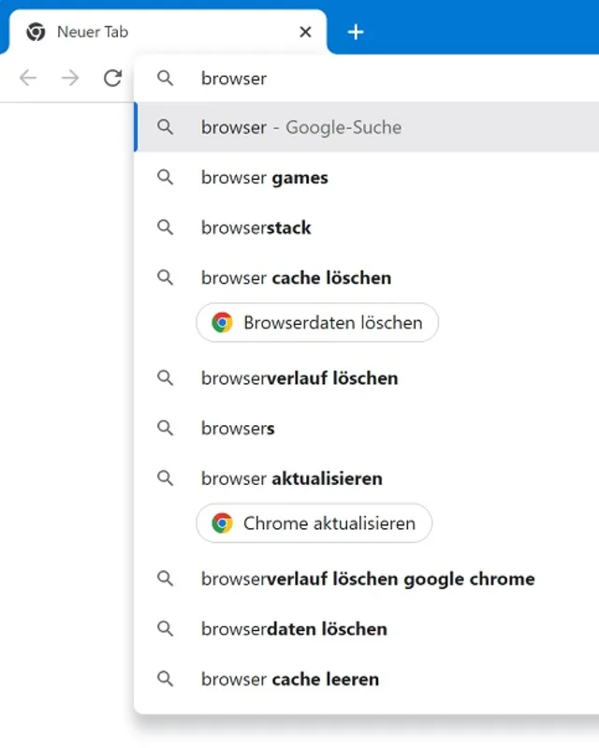This screenshot has height=748, width=599.
Task: Click the back navigation arrow
Action: pos(28,79)
